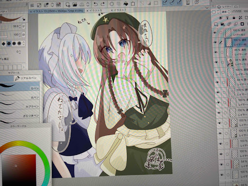Image resolution: width=248 pixels, height=186 pixels.
Task: Select the 丸ペン sub tool
Action: 20,96
